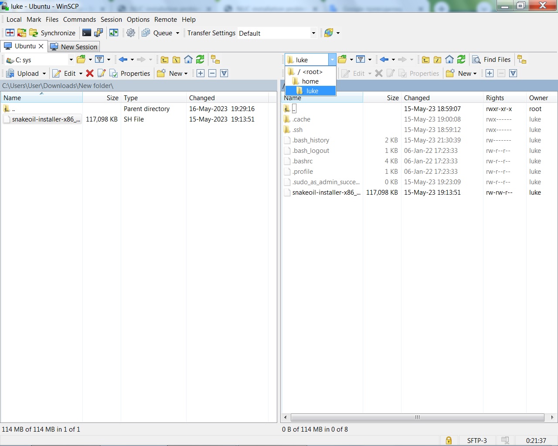Expand local Edit dropdown arrow
The width and height of the screenshot is (558, 446).
[81, 74]
